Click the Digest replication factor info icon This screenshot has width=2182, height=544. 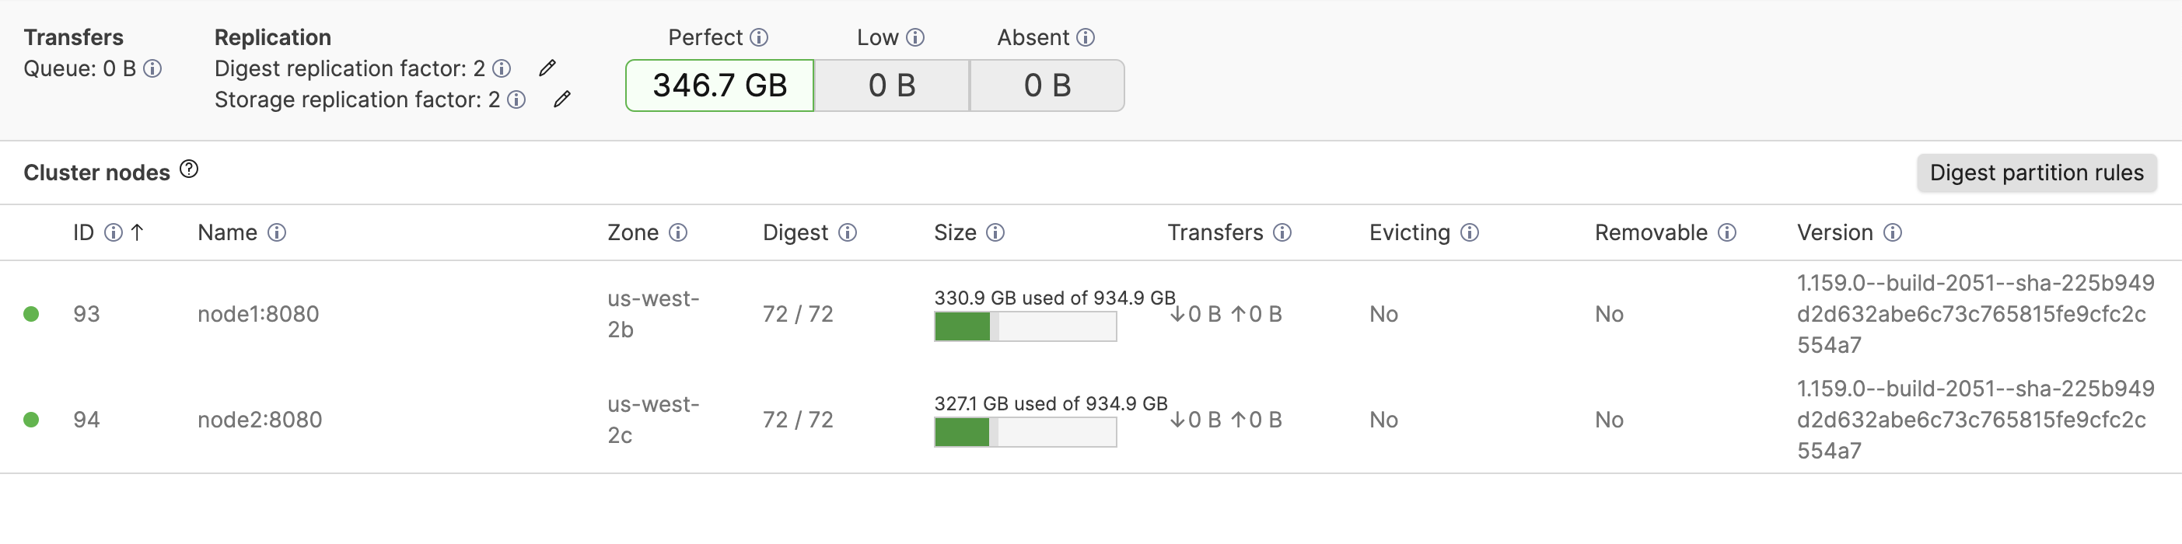pos(503,68)
